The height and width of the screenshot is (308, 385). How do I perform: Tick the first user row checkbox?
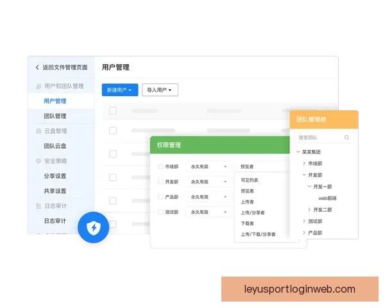[x=113, y=130]
